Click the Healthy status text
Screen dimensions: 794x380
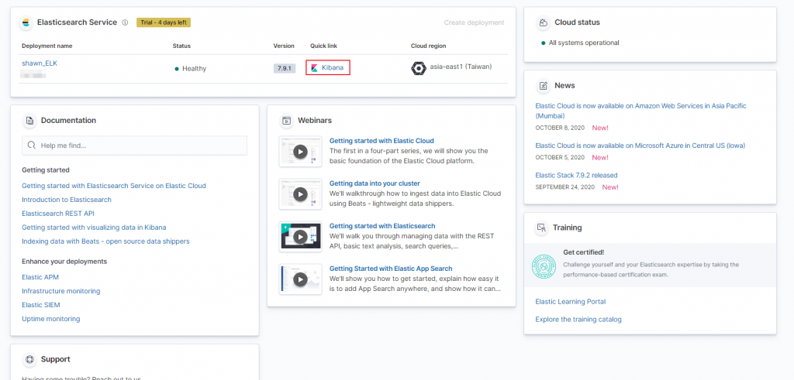click(x=195, y=69)
